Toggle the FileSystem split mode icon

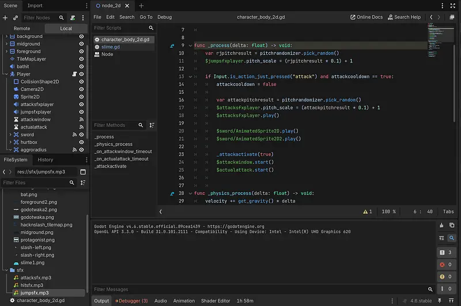click(x=83, y=172)
